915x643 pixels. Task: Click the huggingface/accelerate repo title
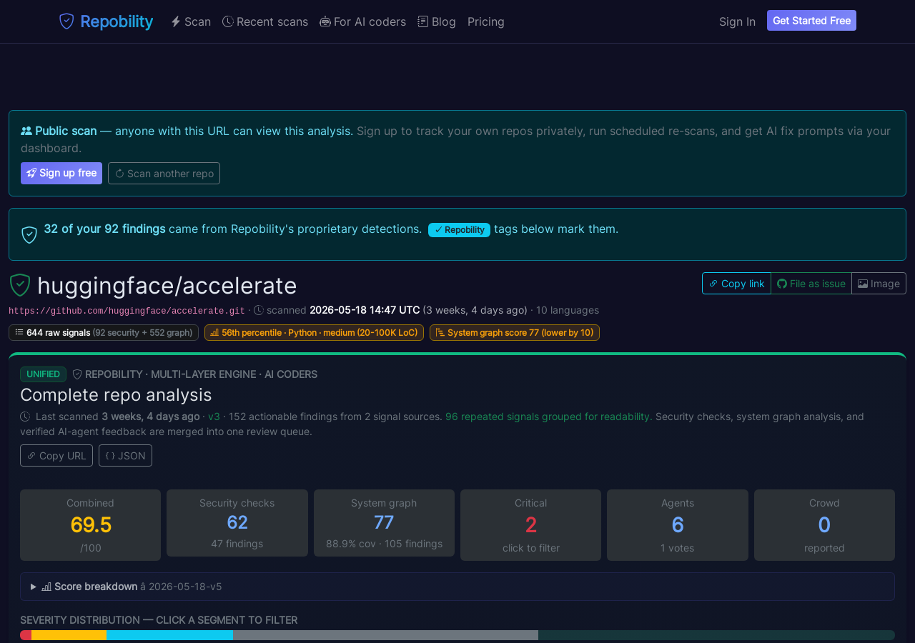pos(167,285)
